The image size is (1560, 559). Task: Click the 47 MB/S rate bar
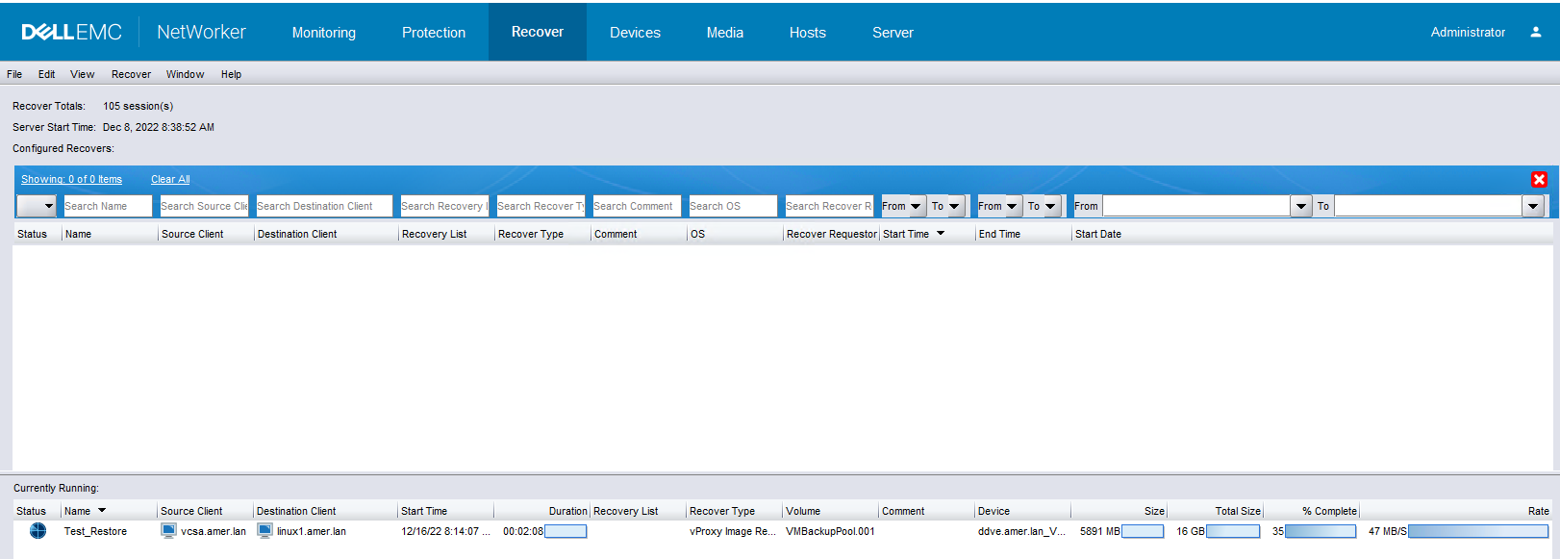[x=1478, y=531]
